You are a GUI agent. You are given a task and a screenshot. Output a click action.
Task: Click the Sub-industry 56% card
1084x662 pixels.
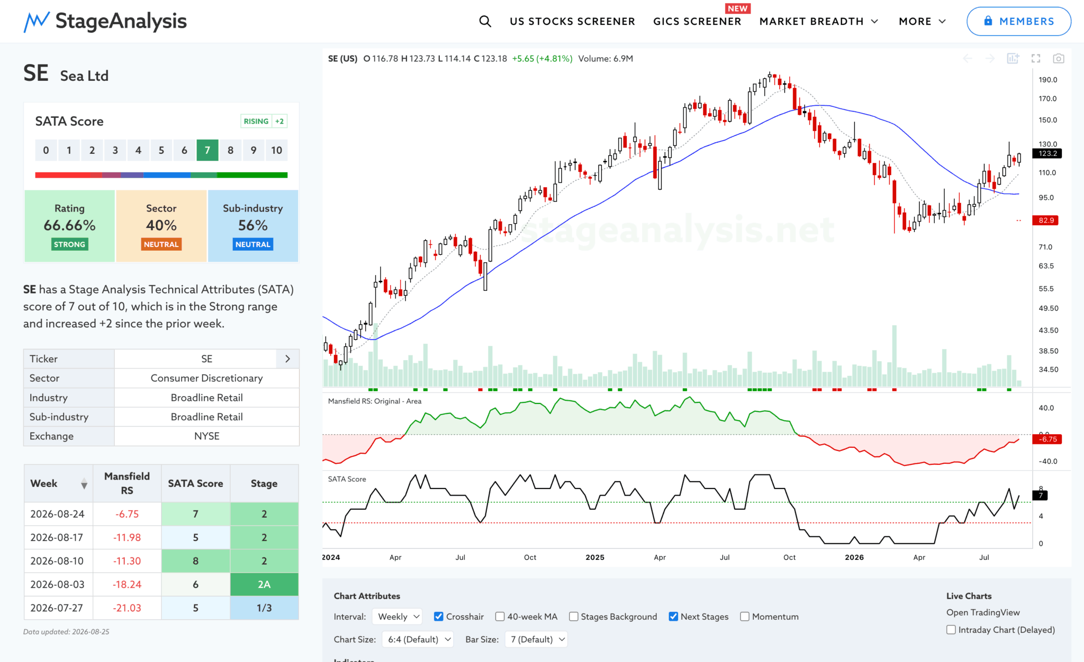pyautogui.click(x=253, y=226)
